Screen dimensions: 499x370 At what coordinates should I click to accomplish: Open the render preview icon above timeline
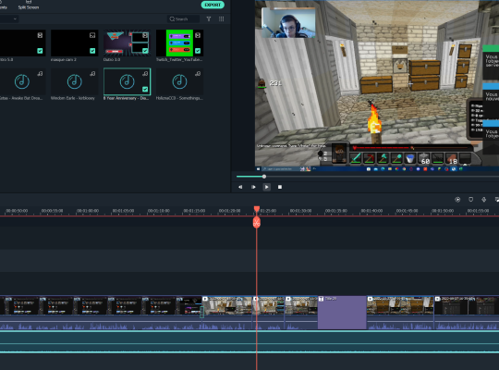pos(457,200)
